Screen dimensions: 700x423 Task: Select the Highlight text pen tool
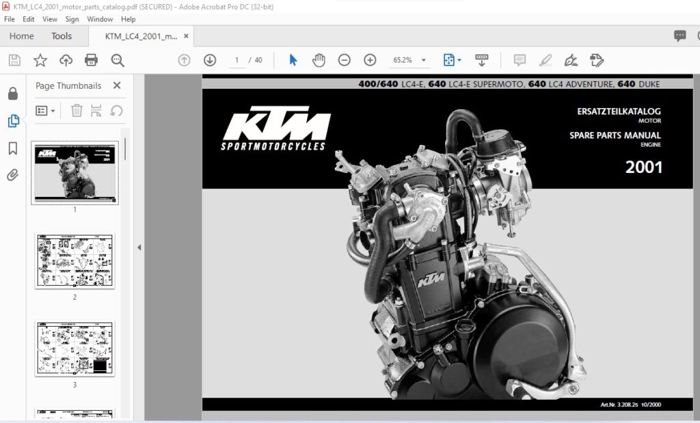coord(545,60)
